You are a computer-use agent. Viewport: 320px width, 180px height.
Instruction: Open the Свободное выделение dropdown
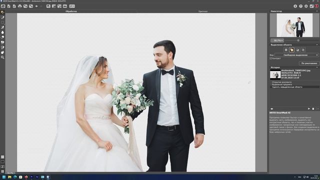coord(296,55)
